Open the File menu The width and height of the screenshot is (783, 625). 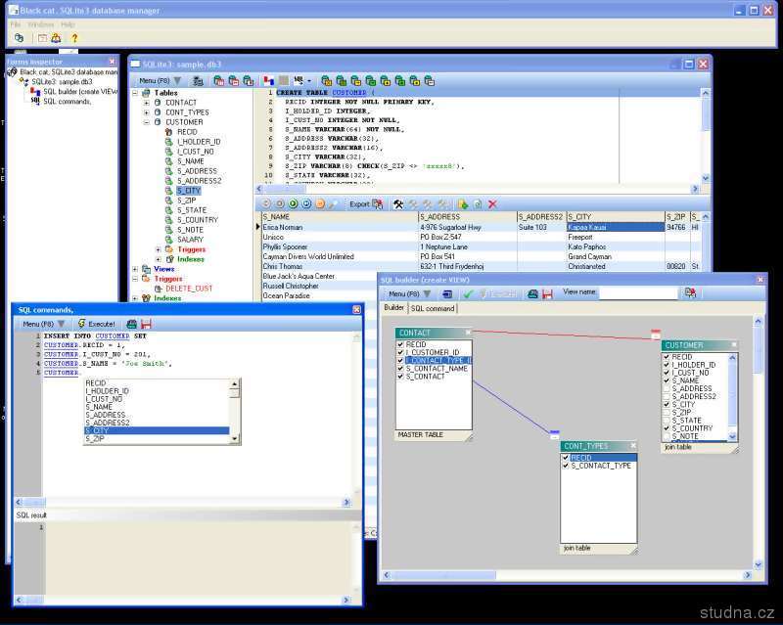(x=16, y=24)
